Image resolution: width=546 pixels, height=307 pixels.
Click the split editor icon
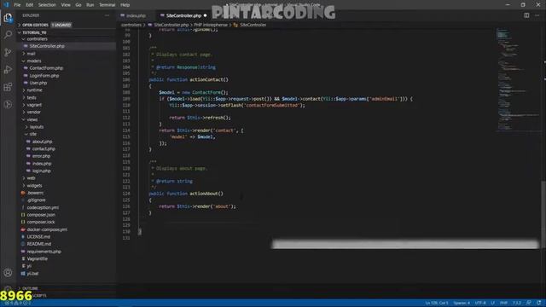pyautogui.click(x=526, y=15)
